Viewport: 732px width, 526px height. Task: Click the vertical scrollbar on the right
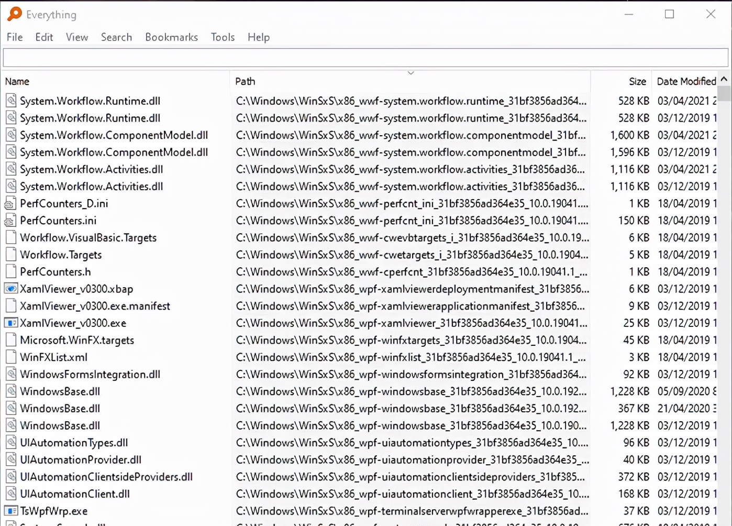[725, 93]
